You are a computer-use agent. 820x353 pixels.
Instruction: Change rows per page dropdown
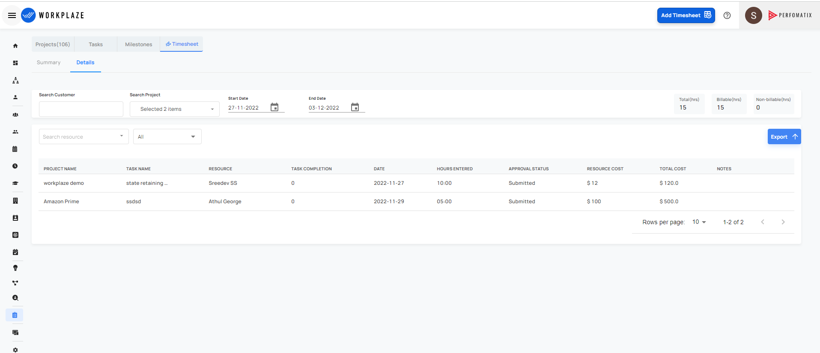699,222
